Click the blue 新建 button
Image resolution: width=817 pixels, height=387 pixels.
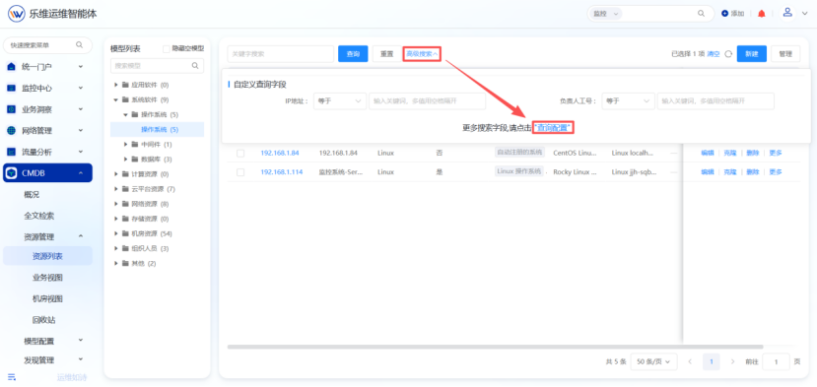coord(751,53)
